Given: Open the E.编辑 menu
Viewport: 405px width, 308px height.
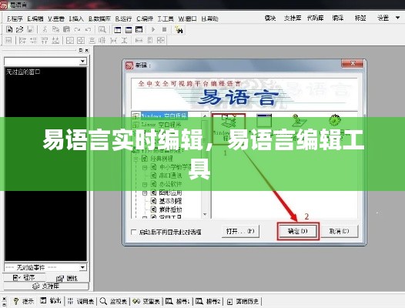Looking at the screenshot, I should [35, 18].
